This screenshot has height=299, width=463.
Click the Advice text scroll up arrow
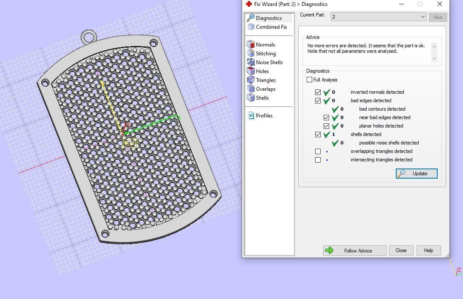tap(434, 46)
